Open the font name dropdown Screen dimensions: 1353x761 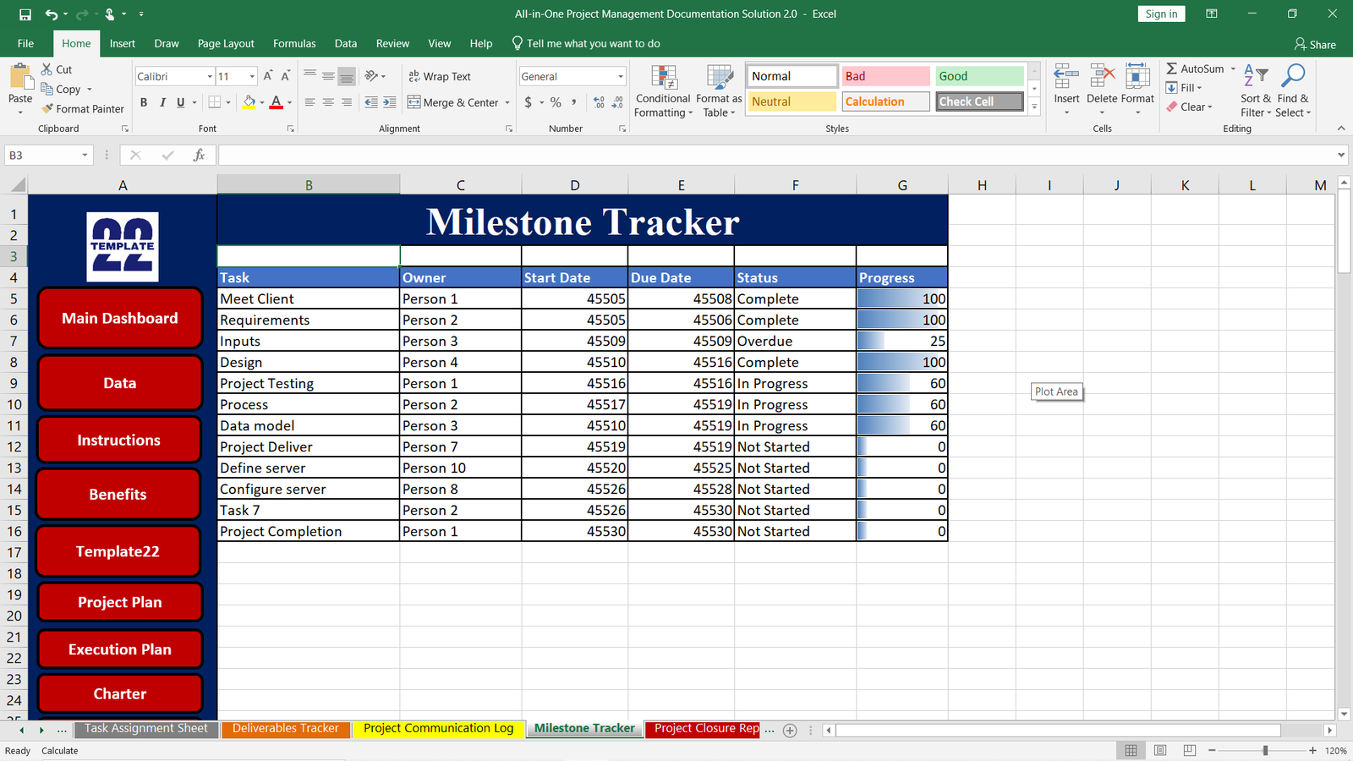click(210, 76)
